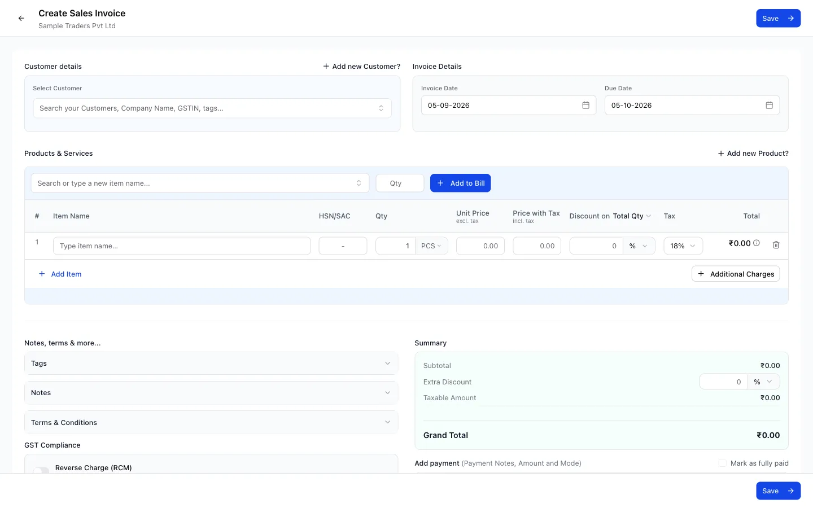Open the item search combo box
The width and height of the screenshot is (813, 508).
200,183
